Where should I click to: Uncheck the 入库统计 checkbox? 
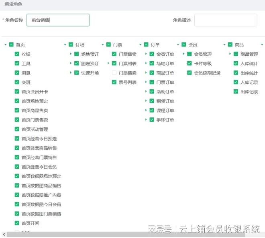click(x=236, y=63)
